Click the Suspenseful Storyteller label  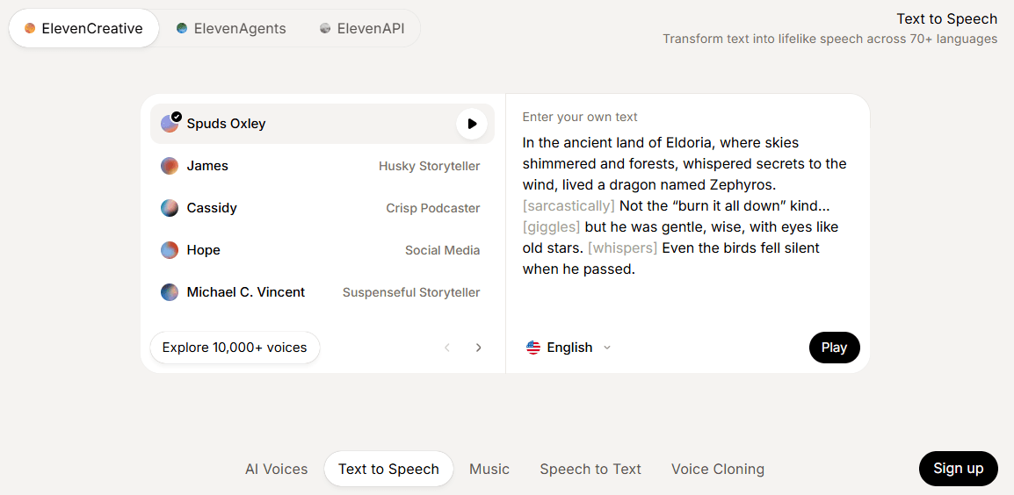pyautogui.click(x=411, y=292)
